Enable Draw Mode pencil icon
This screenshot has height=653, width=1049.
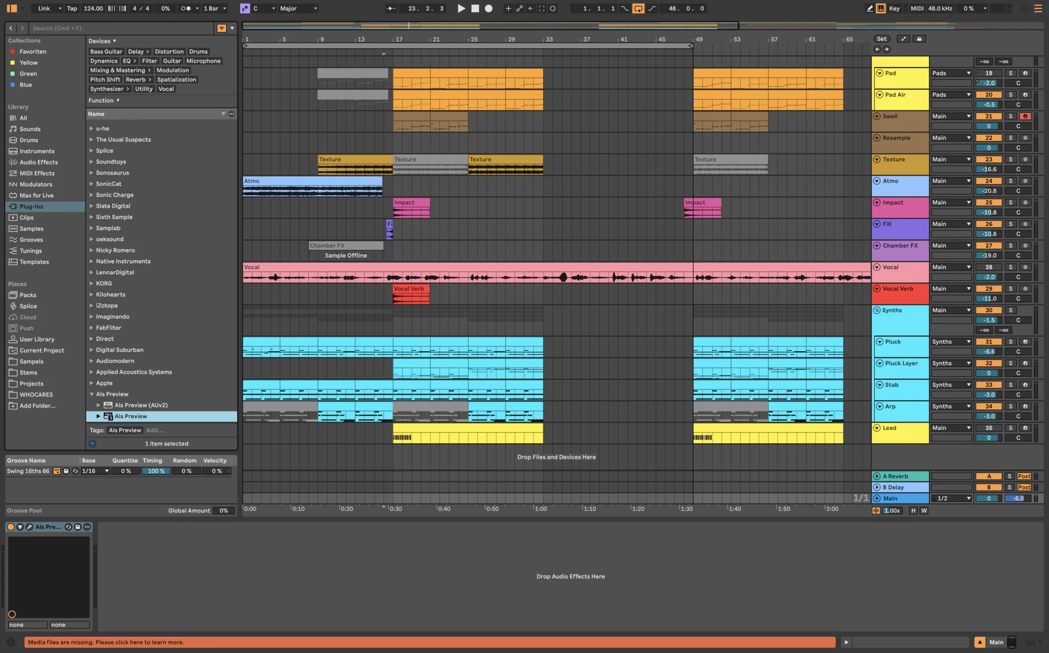pyautogui.click(x=870, y=8)
